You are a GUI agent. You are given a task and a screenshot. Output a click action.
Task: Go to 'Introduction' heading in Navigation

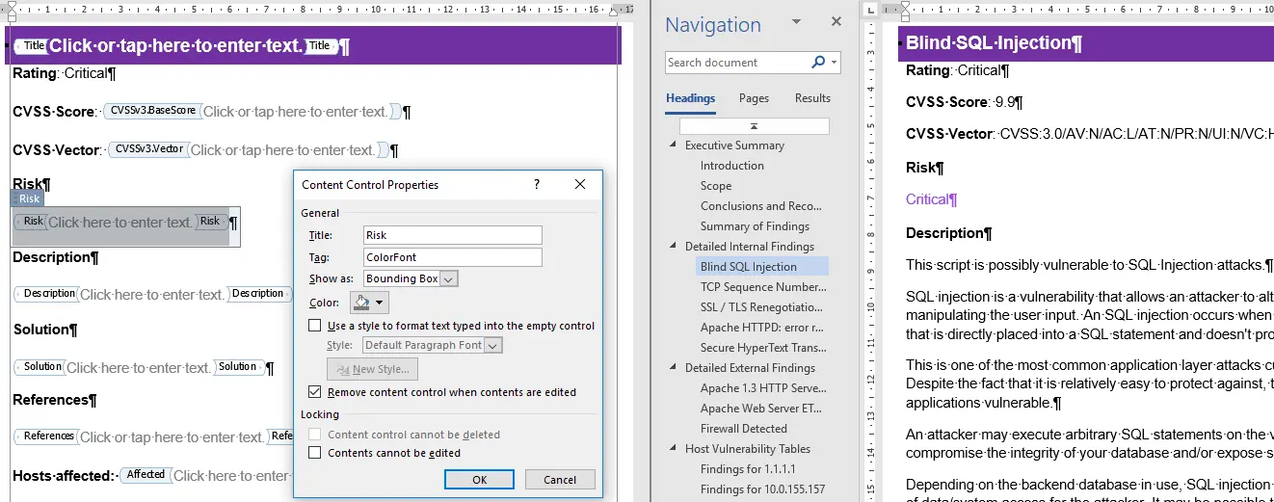(732, 166)
